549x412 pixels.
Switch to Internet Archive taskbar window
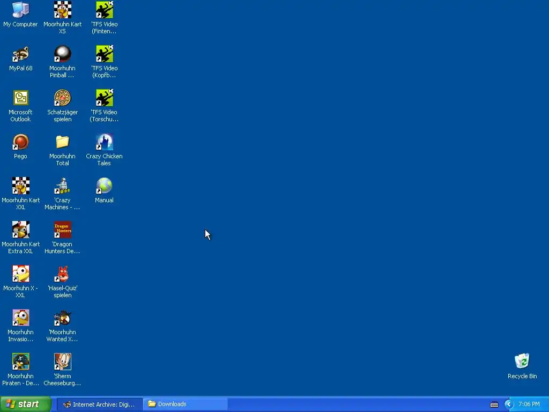point(99,404)
